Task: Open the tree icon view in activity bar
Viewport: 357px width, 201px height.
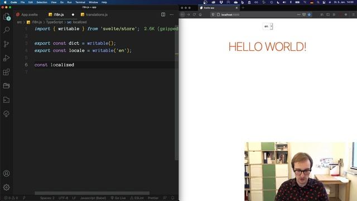Action: 6,114
